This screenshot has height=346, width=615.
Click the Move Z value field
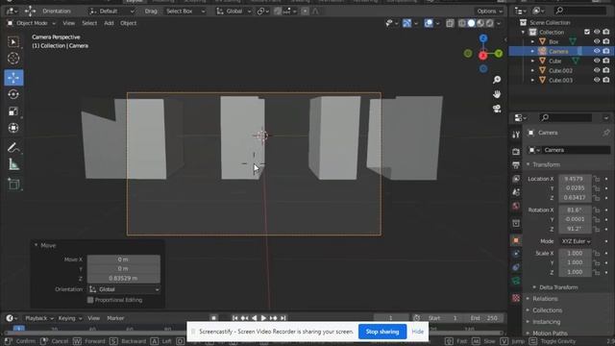click(124, 279)
